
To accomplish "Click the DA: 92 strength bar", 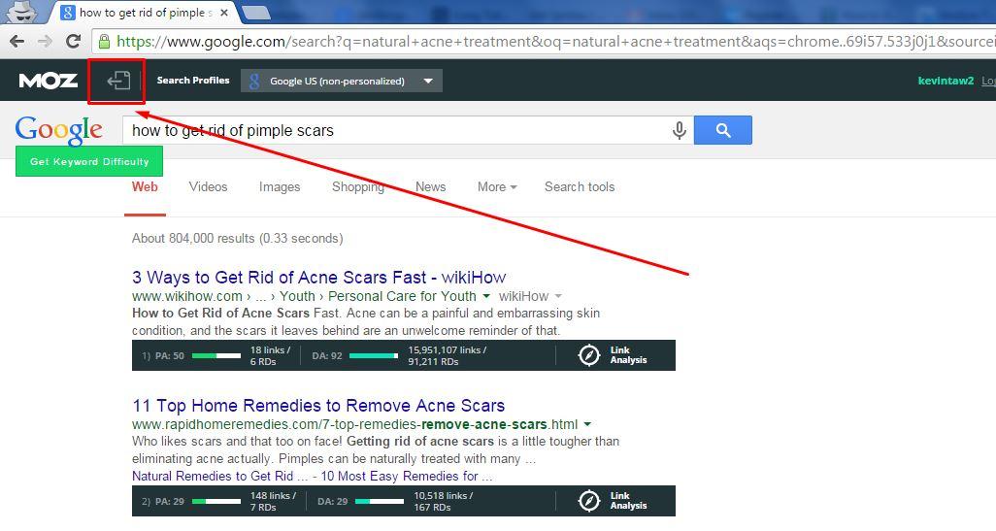I will 374,355.
